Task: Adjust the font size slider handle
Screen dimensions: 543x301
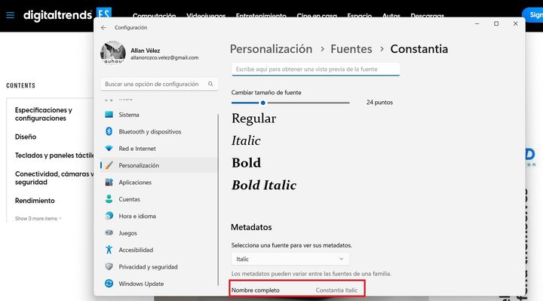Action: click(x=263, y=103)
